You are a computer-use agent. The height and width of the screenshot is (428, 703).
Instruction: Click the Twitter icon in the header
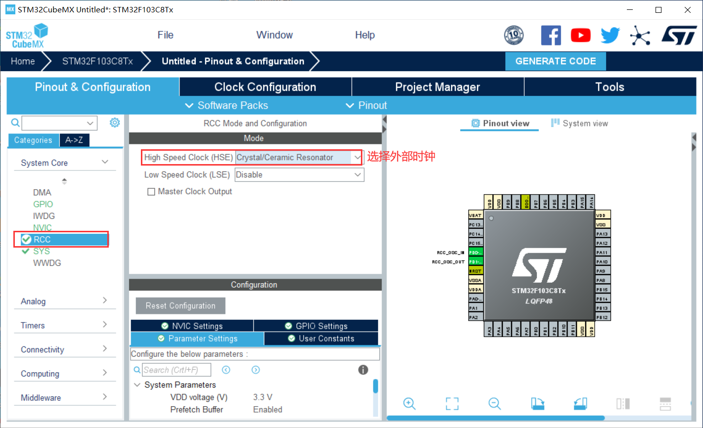[610, 35]
